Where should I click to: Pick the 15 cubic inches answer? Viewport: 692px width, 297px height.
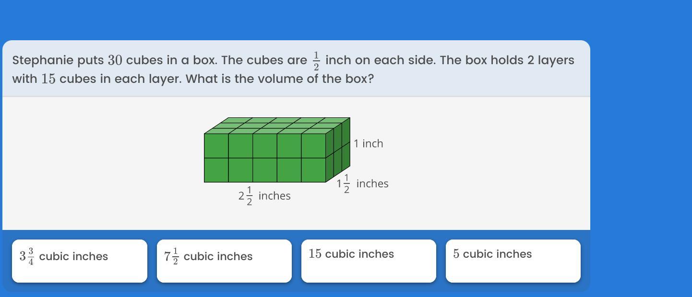pyautogui.click(x=369, y=261)
